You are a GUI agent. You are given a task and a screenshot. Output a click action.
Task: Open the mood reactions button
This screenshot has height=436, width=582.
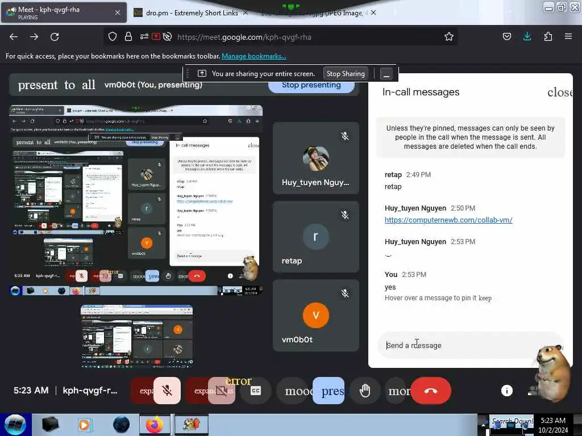point(295,391)
